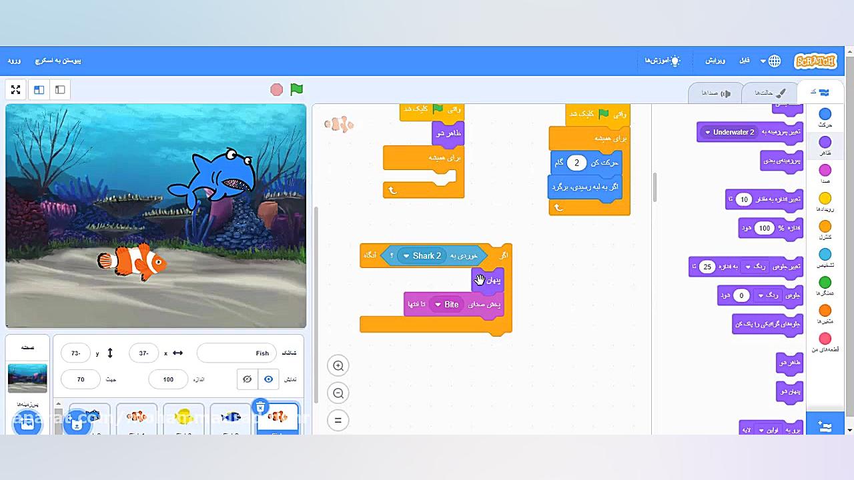
Task: Open the آموزش‌ها (Tutorials) menu item
Action: (x=662, y=61)
